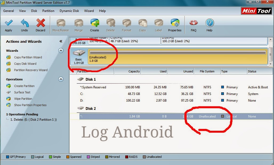Click the Undo arrow icon
This screenshot has width=274, height=165.
25,23
